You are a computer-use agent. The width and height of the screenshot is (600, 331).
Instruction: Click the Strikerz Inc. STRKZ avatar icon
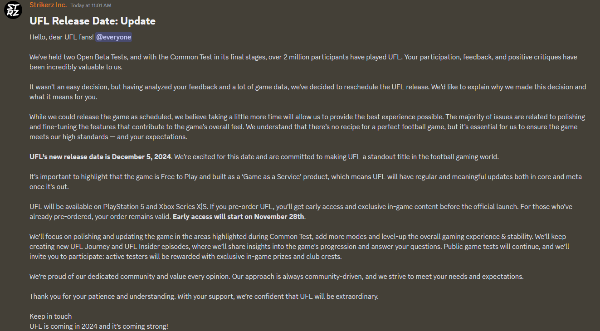pos(13,10)
